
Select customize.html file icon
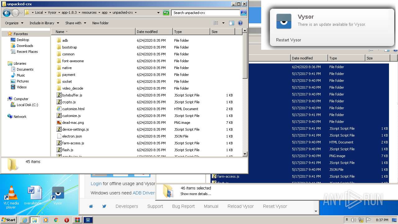(x=59, y=109)
